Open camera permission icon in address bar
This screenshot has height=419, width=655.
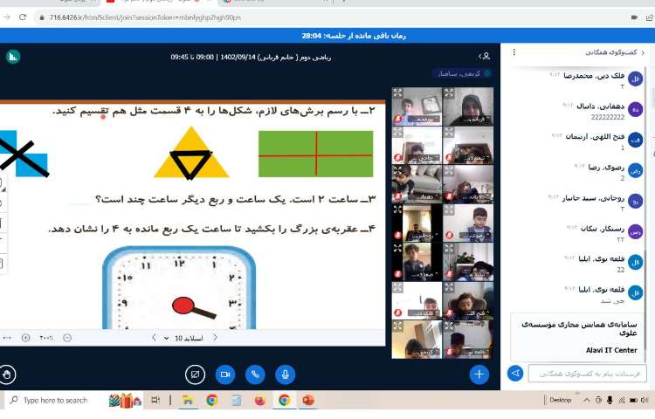point(634,17)
